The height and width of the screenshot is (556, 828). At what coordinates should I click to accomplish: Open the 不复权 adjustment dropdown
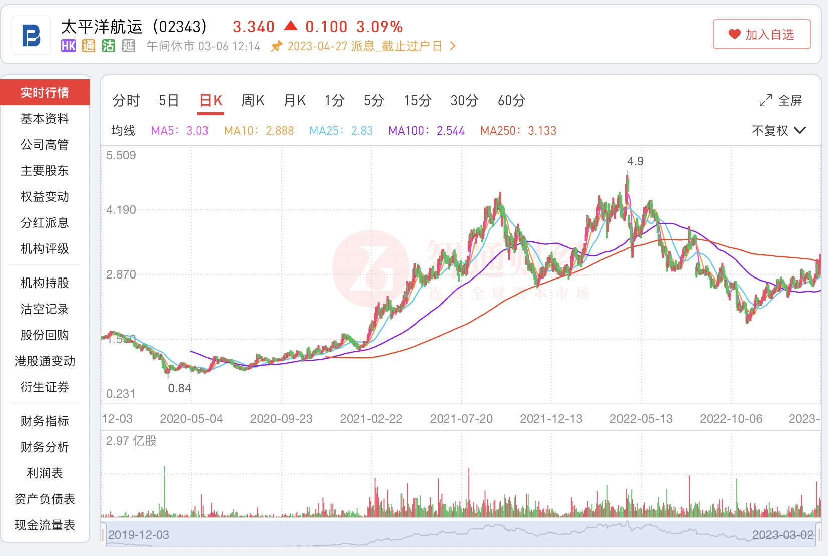[x=778, y=131]
